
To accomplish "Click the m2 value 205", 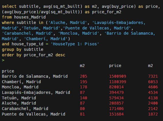I will click(x=84, y=77).
